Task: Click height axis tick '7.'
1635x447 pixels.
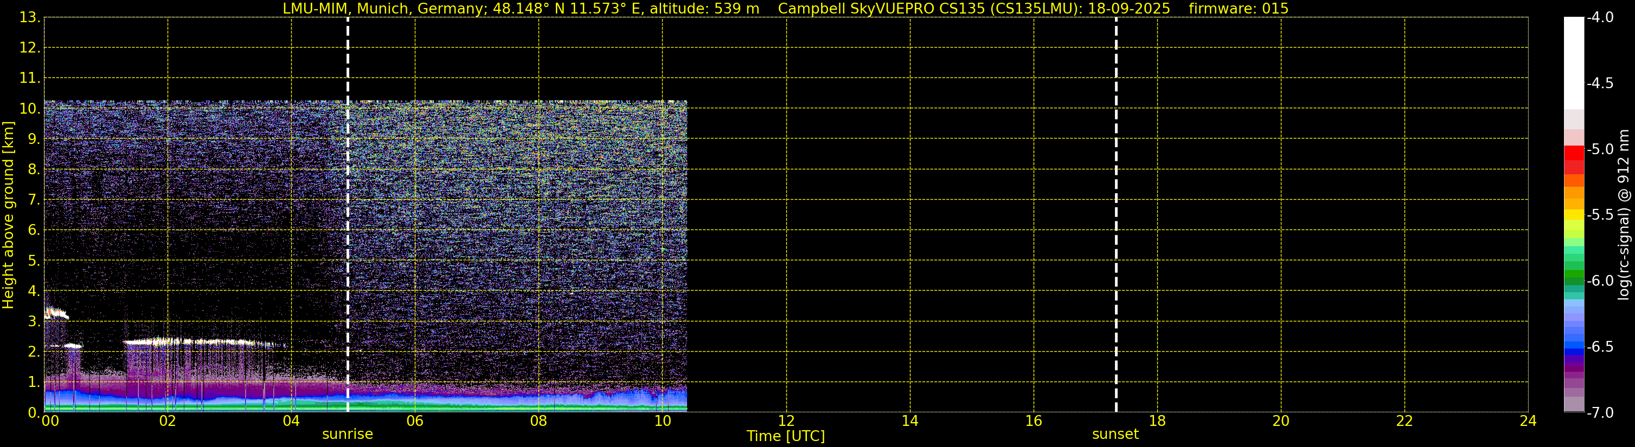Action: click(x=34, y=200)
